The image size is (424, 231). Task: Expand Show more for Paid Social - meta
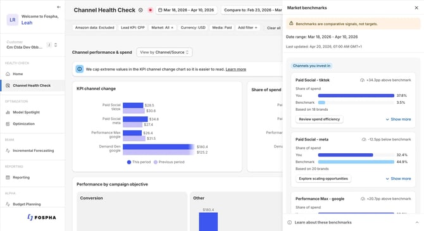click(398, 178)
